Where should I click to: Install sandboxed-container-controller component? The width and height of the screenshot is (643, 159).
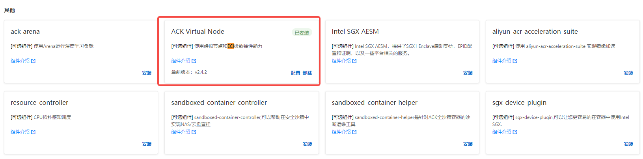(x=308, y=144)
